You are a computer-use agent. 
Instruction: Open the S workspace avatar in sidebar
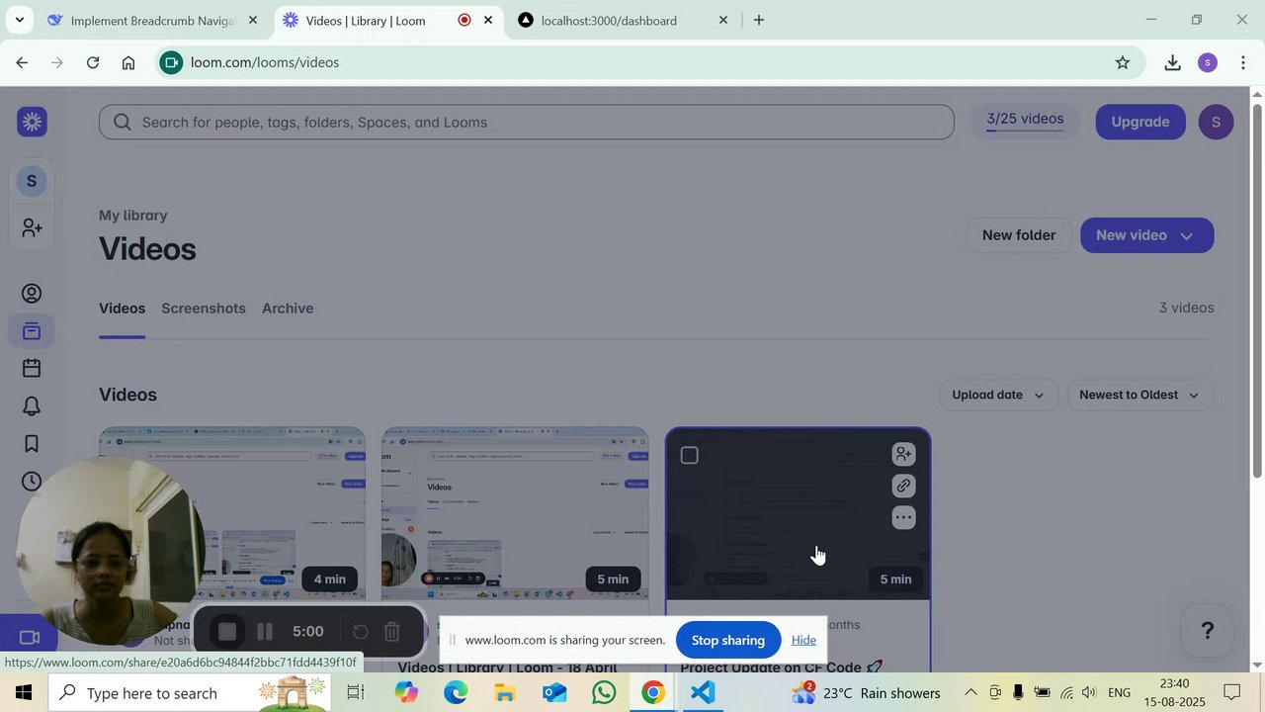pos(32,181)
